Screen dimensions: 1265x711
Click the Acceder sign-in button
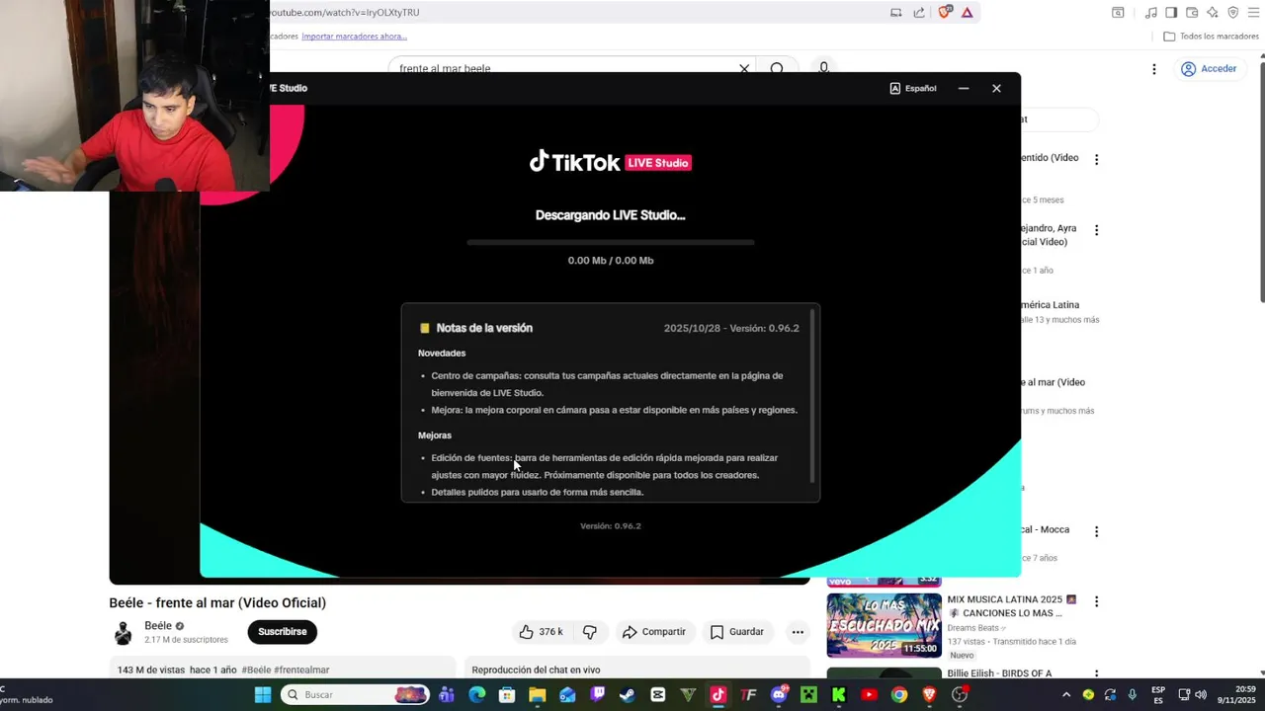1209,69
